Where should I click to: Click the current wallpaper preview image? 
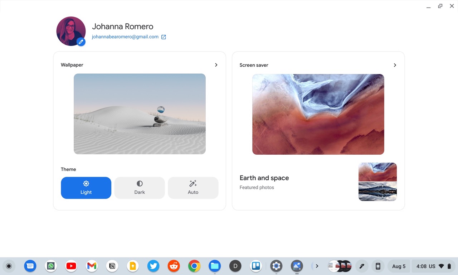pos(140,114)
